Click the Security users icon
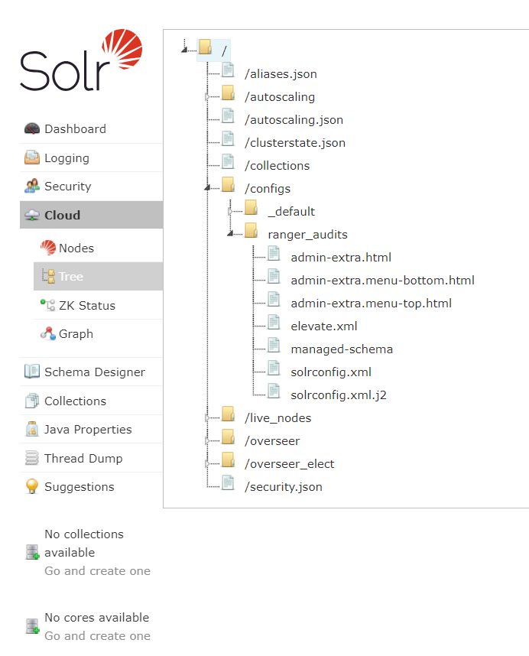 pyautogui.click(x=32, y=187)
